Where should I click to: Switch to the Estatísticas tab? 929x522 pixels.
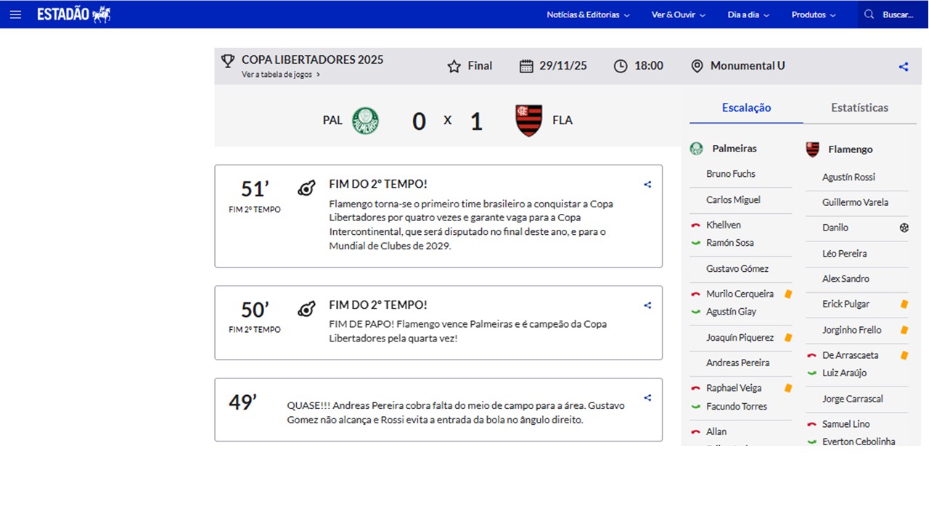(x=859, y=107)
